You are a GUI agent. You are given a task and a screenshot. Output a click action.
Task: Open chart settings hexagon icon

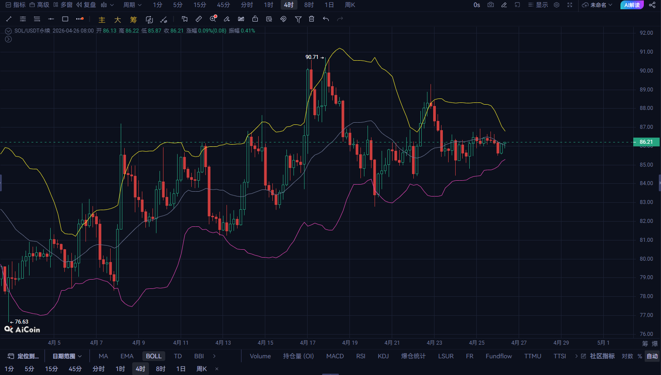tap(557, 5)
